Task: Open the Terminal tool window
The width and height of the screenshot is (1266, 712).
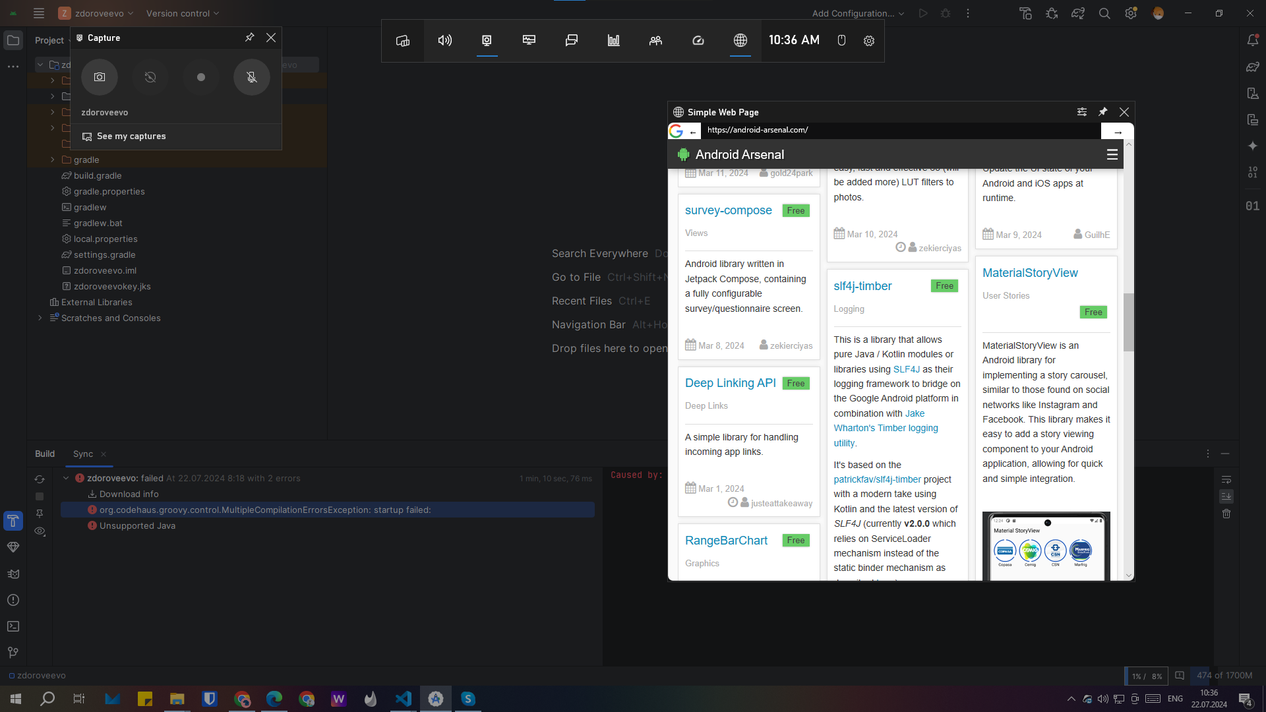Action: (13, 626)
